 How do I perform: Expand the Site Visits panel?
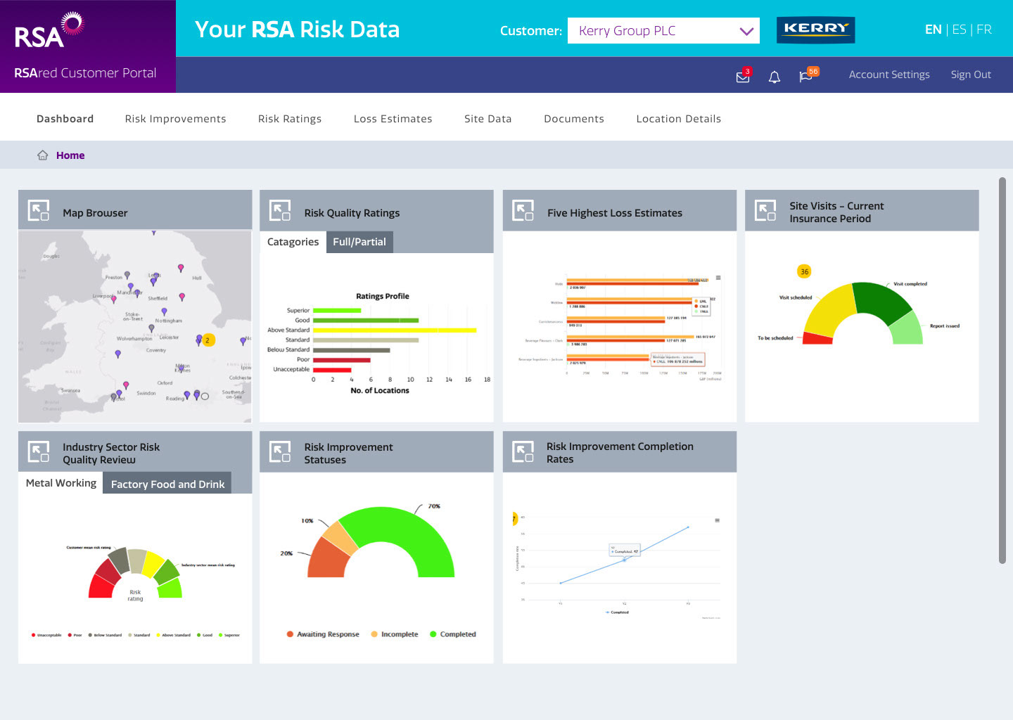tap(765, 211)
